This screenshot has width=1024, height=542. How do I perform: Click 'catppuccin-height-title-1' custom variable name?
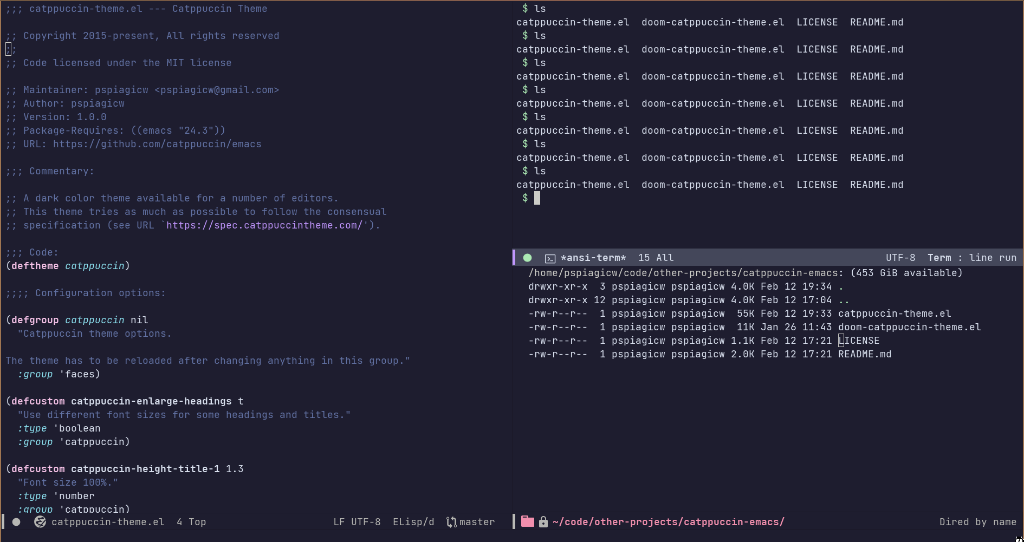point(145,469)
